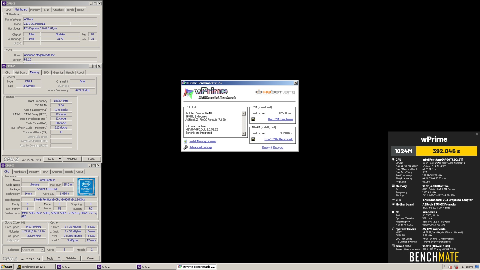Click the DRAM Frequency 1833.4 MHz field
480x270 pixels.
[61, 101]
